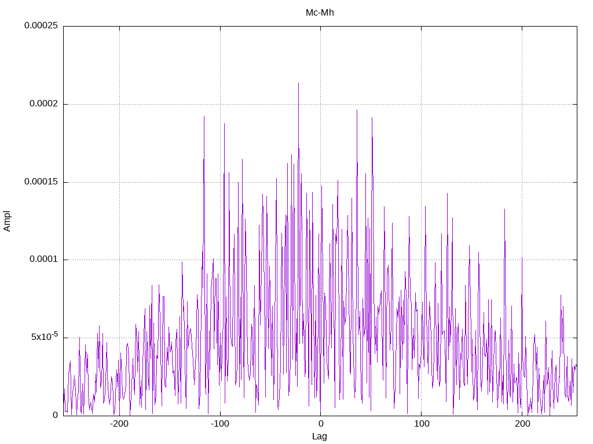Click the y-axis tick label 0.00025

[41, 25]
